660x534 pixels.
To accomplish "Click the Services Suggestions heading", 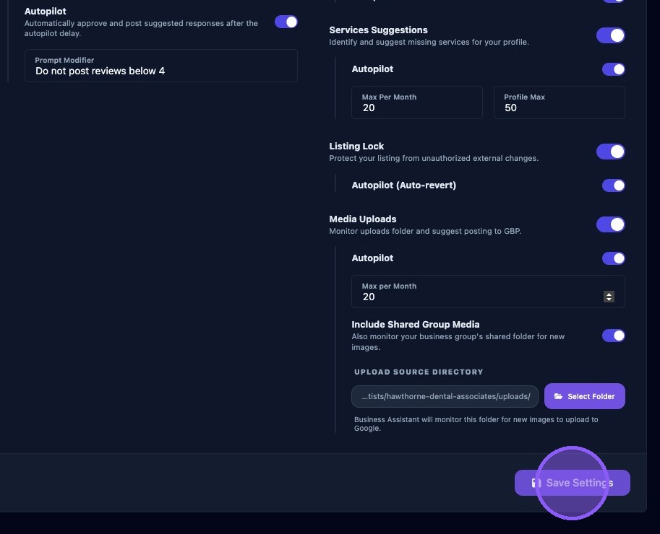I will [x=378, y=30].
